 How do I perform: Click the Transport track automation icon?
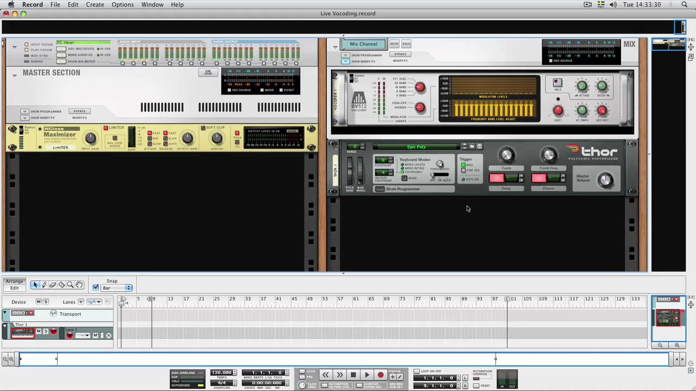[x=53, y=313]
